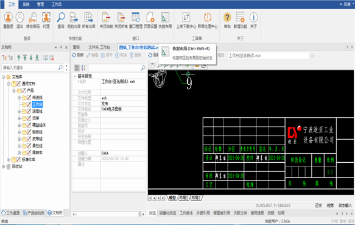
Task: Expand the 标准件库 tree node
Action: [x=9, y=160]
